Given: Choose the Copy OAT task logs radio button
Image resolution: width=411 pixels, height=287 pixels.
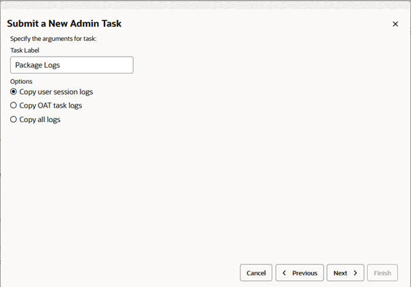Looking at the screenshot, I should tap(14, 106).
